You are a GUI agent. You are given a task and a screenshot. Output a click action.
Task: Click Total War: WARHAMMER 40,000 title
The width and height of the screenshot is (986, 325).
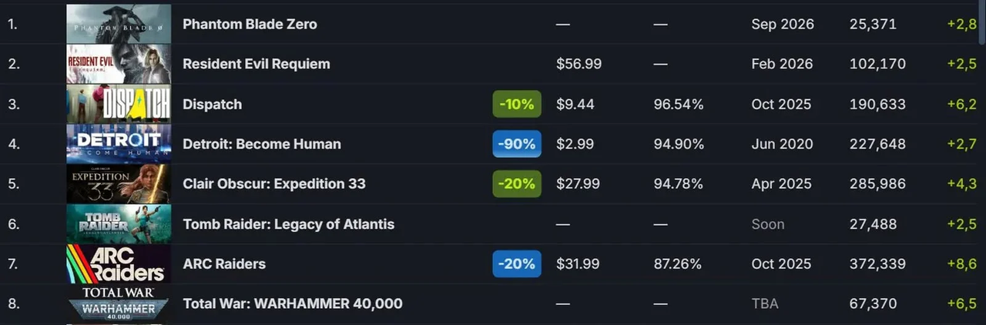(x=292, y=303)
